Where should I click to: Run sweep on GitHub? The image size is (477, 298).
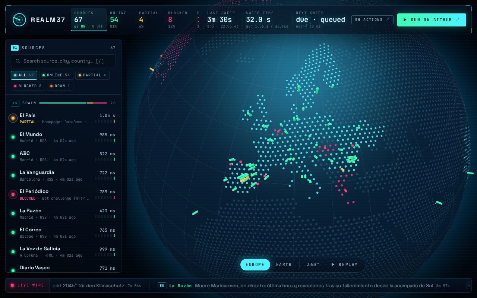tap(432, 20)
